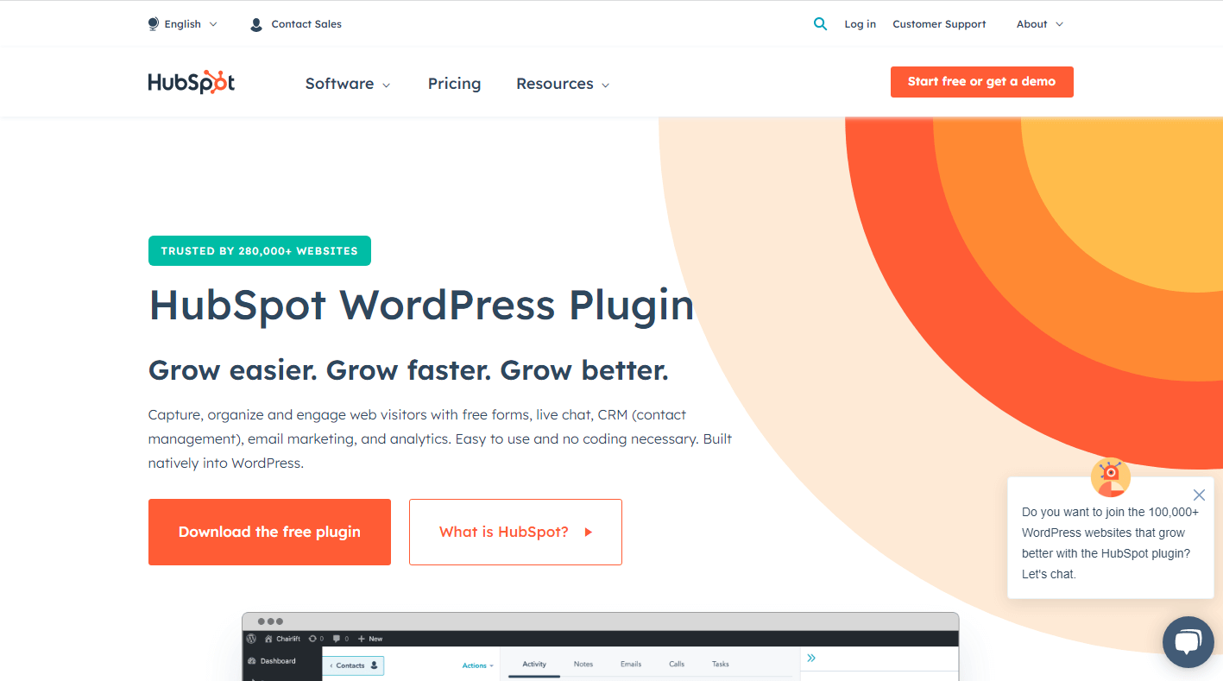Click Download the free plugin
1223x681 pixels.
tap(269, 532)
